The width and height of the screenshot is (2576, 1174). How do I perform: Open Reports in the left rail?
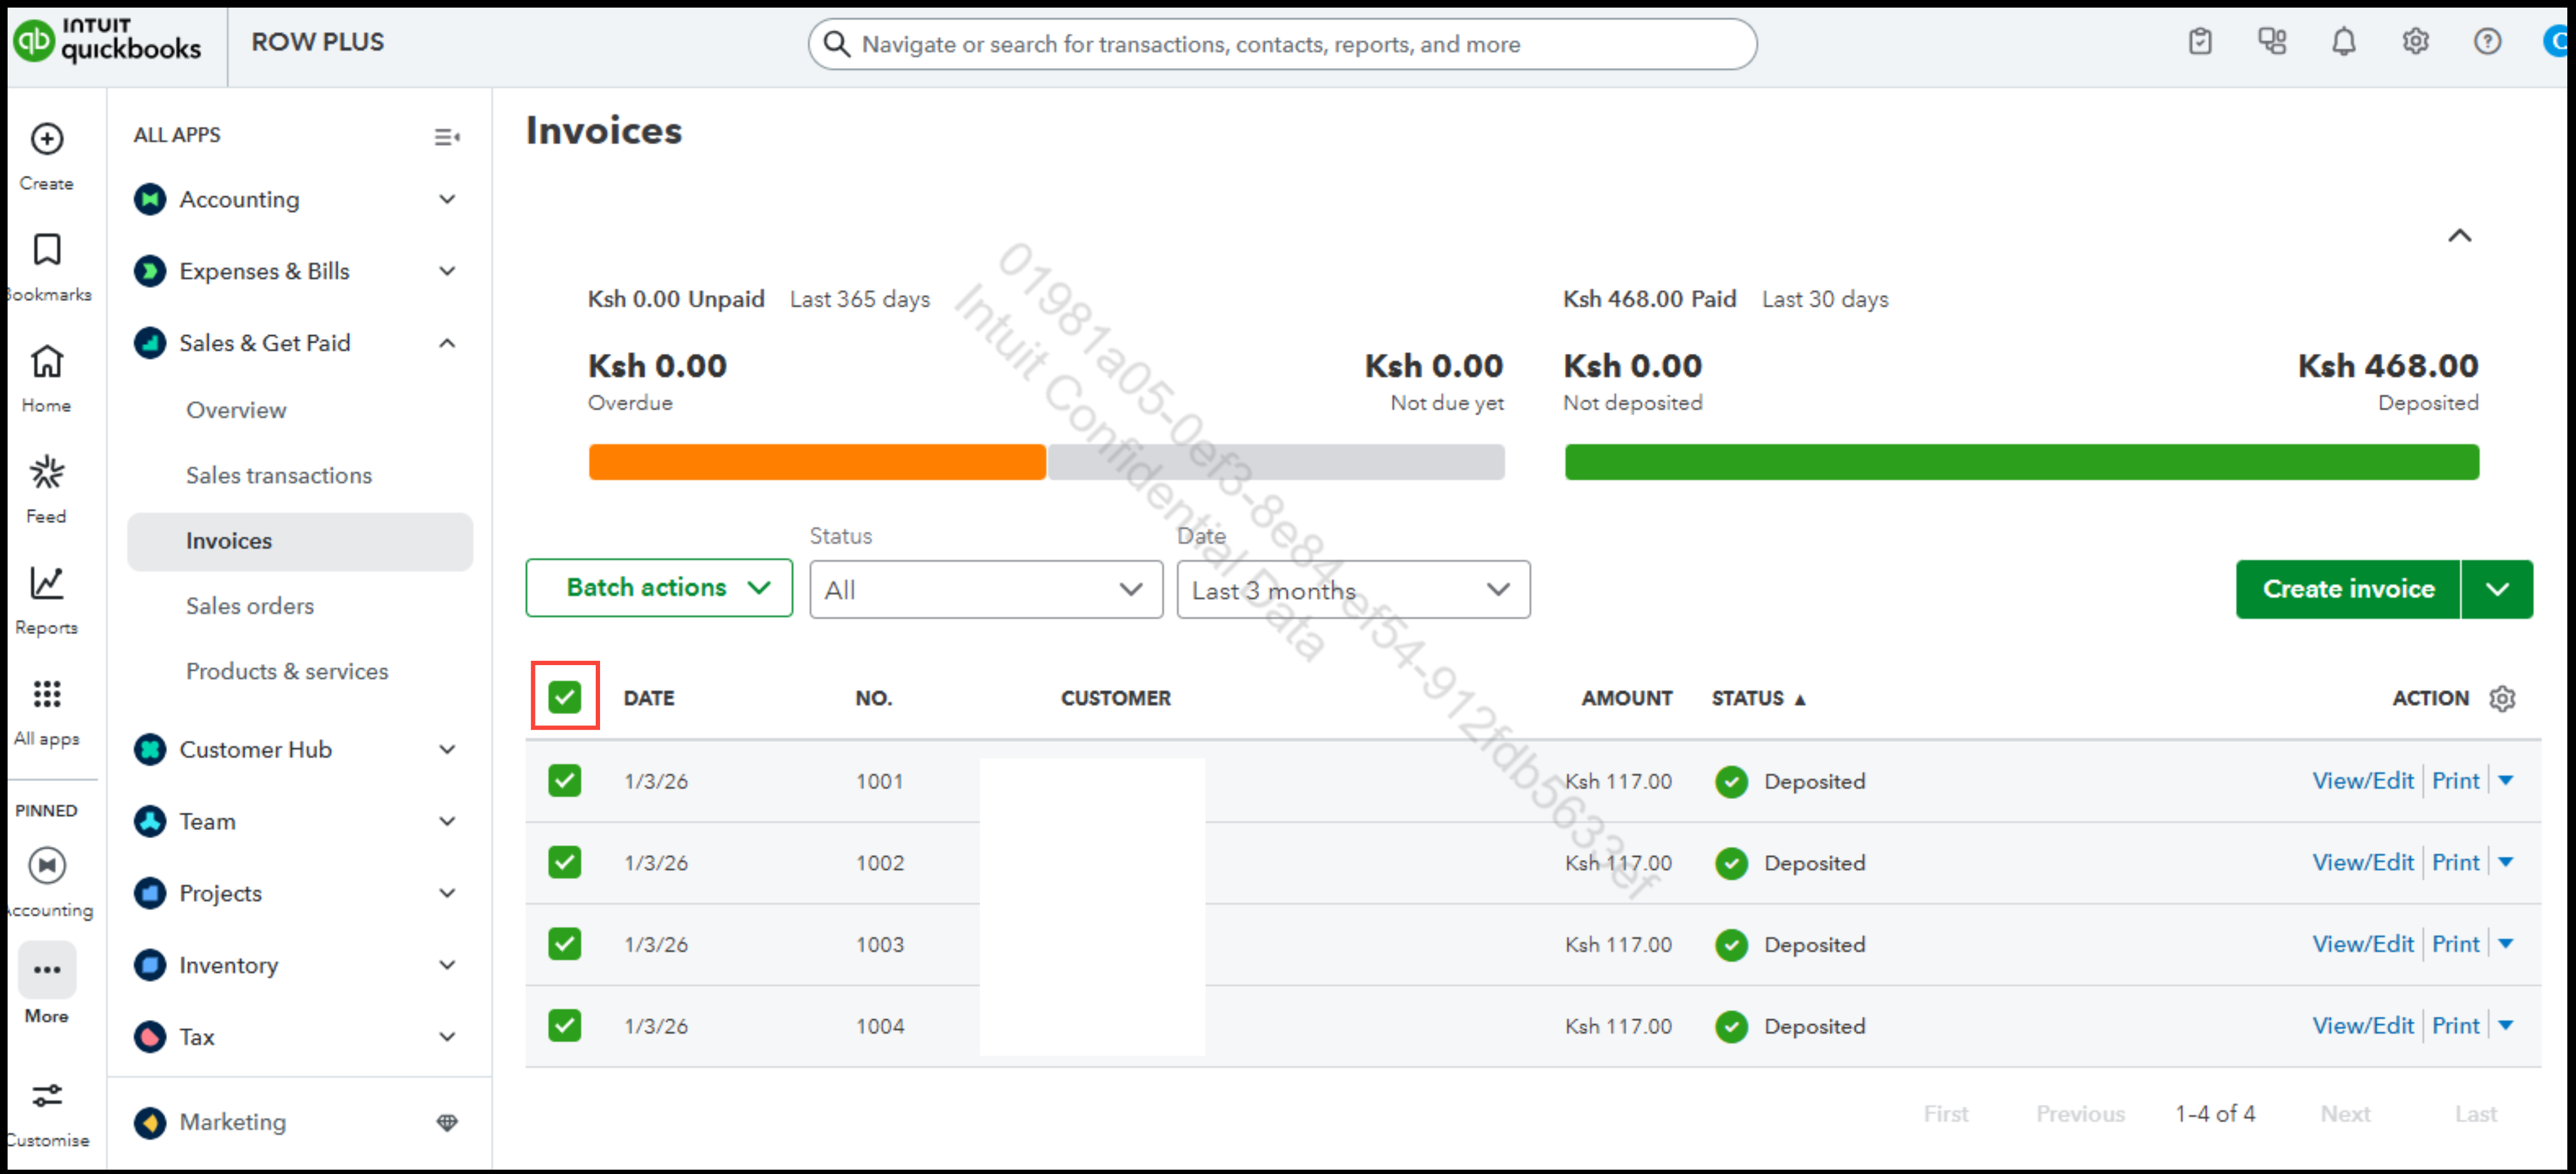click(x=47, y=583)
